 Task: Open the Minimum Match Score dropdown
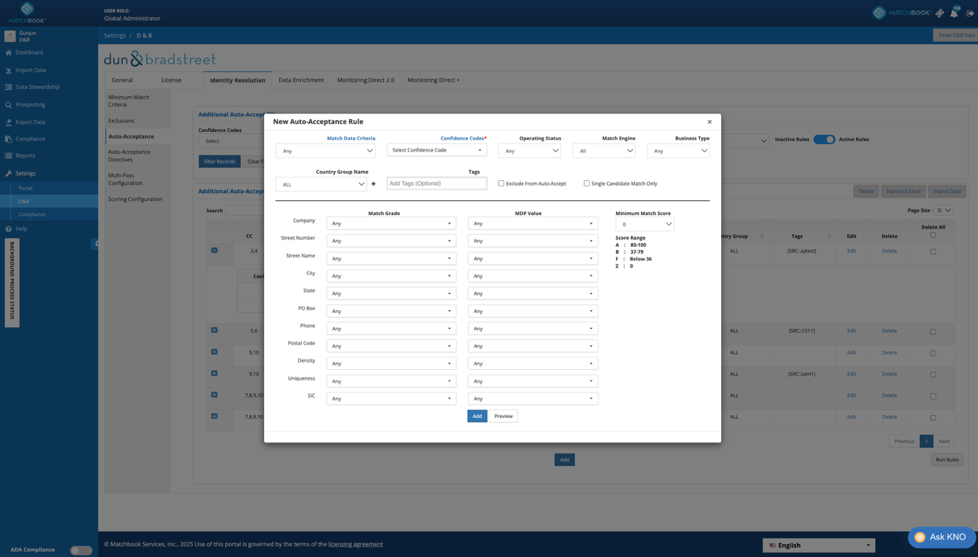[644, 224]
